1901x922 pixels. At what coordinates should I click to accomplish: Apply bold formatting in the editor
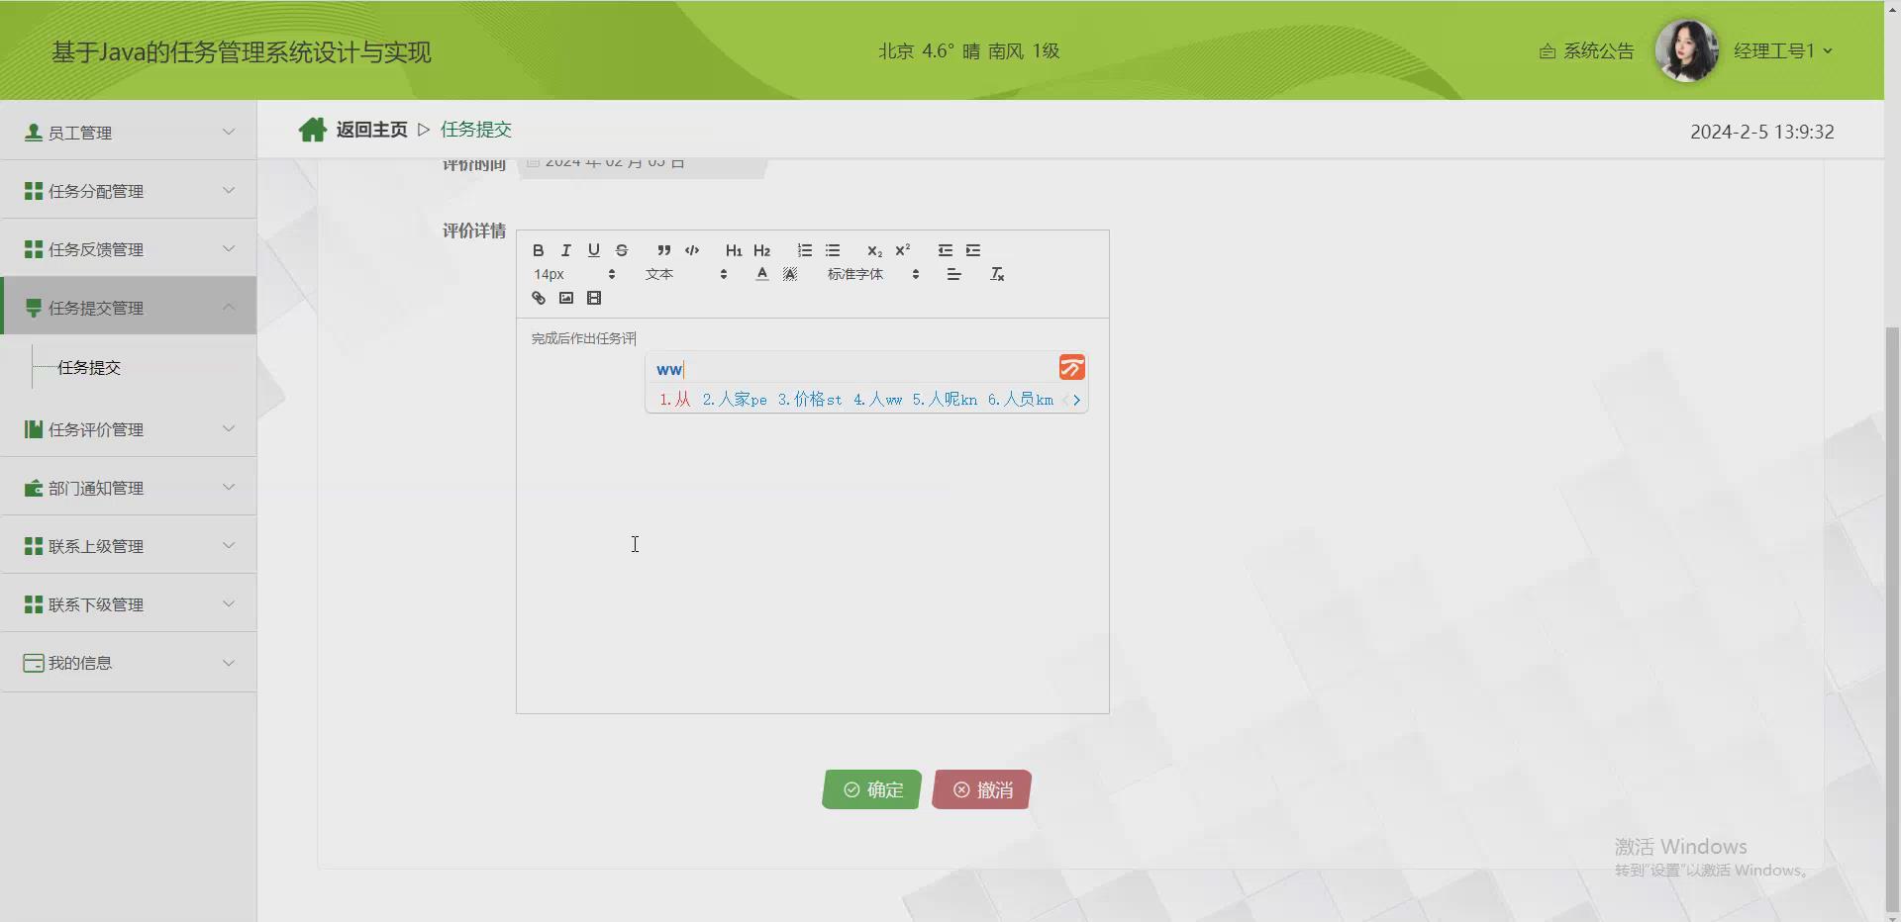538,250
